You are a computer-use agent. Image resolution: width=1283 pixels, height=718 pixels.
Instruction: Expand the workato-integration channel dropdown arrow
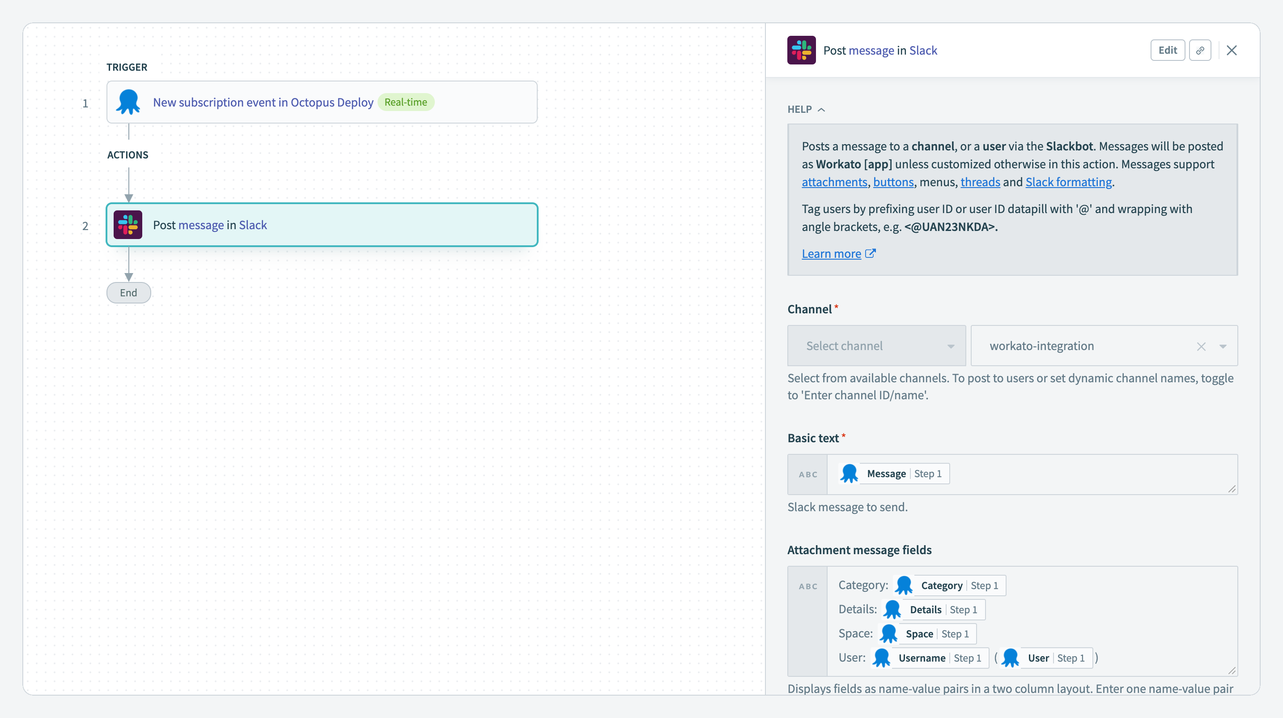tap(1223, 346)
